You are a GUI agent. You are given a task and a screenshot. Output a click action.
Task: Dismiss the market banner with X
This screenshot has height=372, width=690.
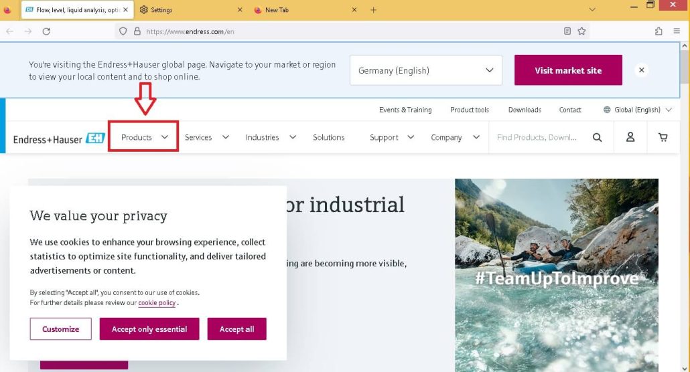click(x=642, y=70)
